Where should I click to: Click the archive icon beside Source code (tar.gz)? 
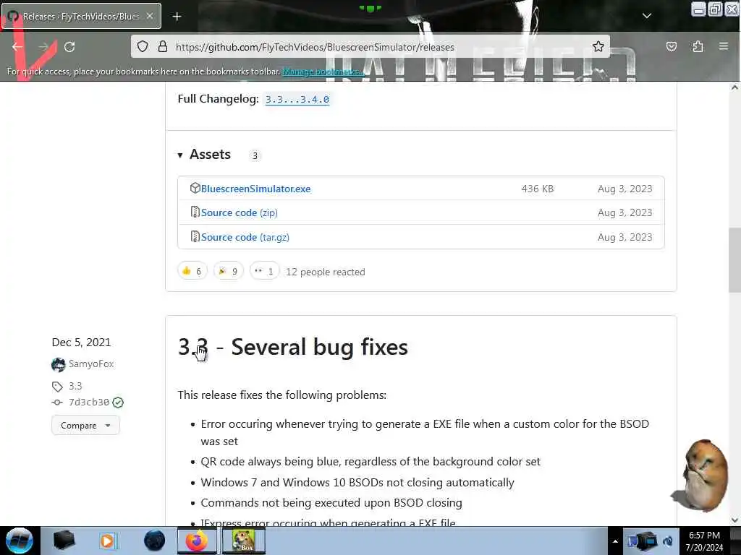click(x=195, y=236)
